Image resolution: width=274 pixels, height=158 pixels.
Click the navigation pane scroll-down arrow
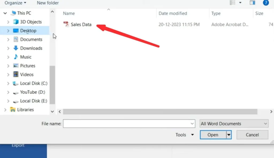click(x=52, y=111)
